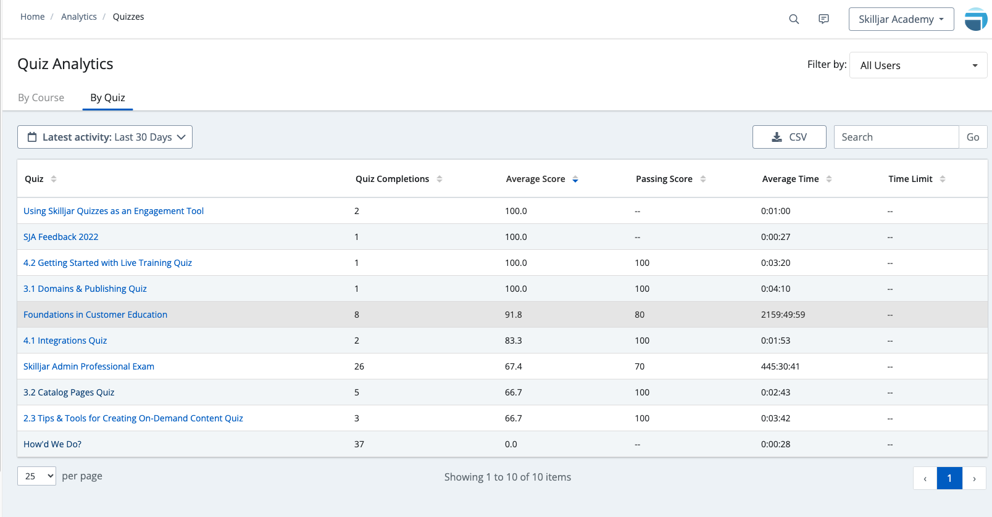The width and height of the screenshot is (992, 517).
Task: Go to previous page arrow
Action: (x=925, y=478)
